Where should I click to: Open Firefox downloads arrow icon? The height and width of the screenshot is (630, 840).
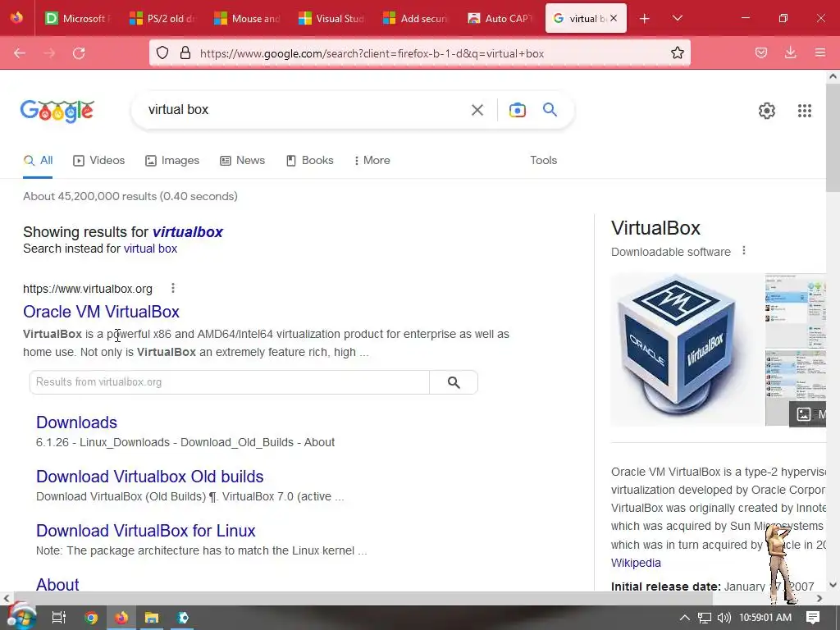[790, 52]
